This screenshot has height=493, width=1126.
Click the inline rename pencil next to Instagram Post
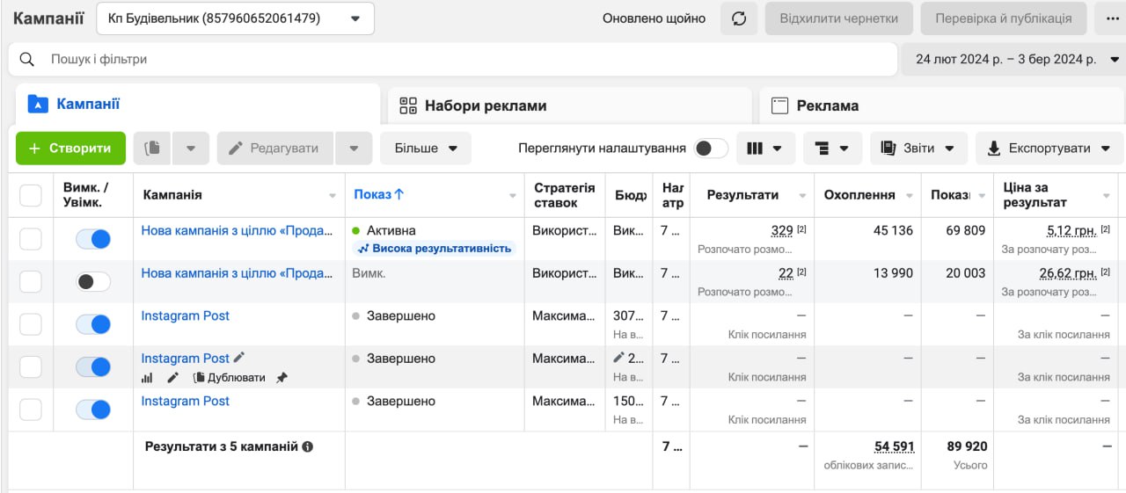tap(239, 358)
